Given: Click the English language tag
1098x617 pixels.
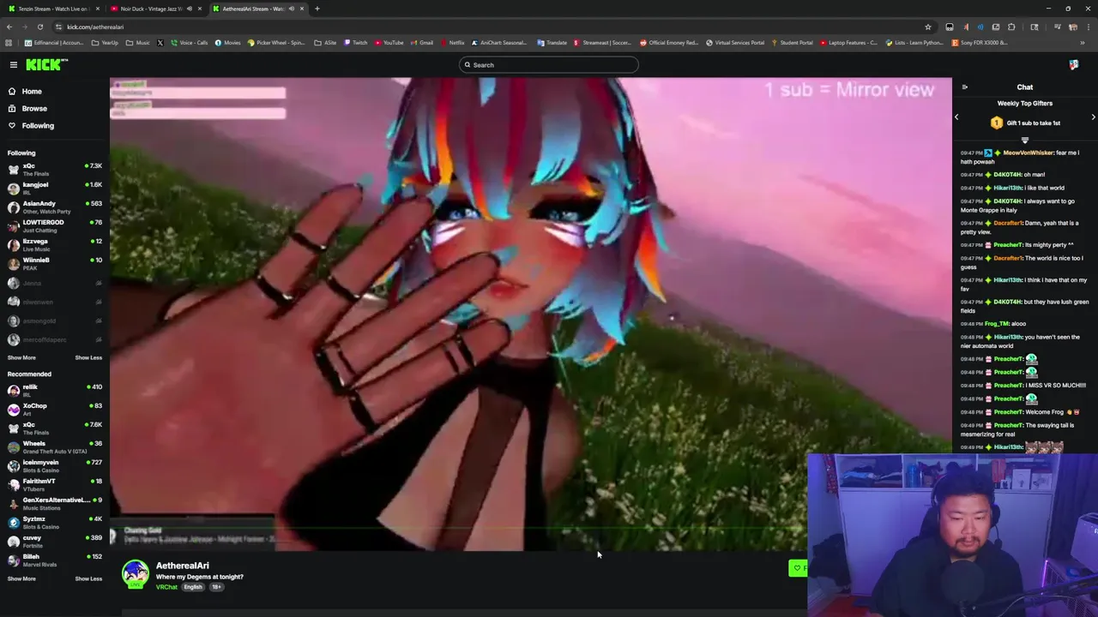Looking at the screenshot, I should pyautogui.click(x=193, y=587).
